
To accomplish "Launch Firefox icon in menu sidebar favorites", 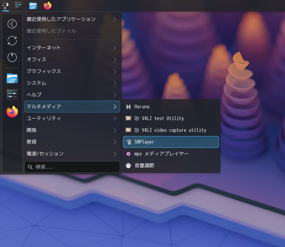I will pyautogui.click(x=12, y=112).
